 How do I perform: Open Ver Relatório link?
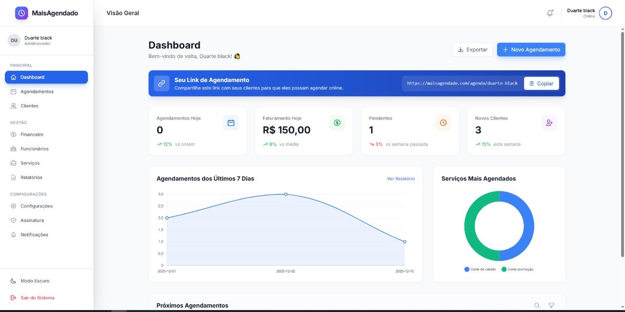click(401, 178)
